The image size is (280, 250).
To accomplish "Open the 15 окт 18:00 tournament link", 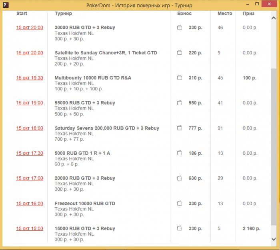I will 30,128.
